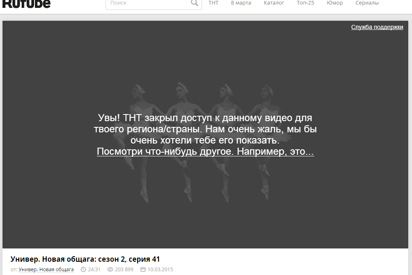The height and width of the screenshot is (275, 412).
Task: Open the ТНТ menu item
Action: click(213, 3)
